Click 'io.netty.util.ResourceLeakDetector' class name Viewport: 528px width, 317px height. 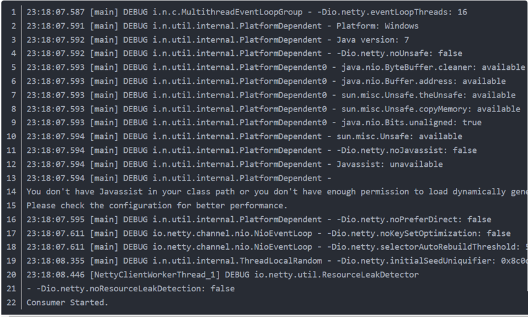pyautogui.click(x=336, y=275)
